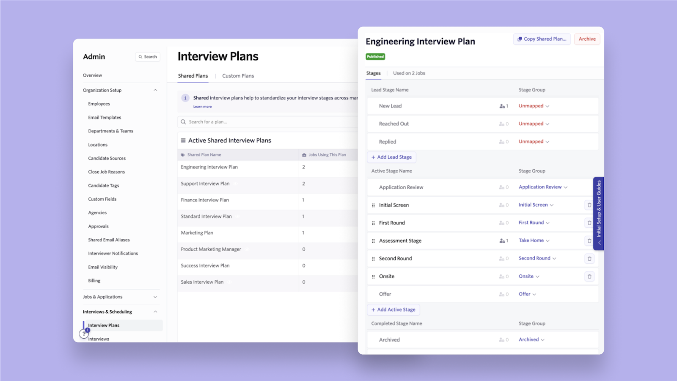Collapse the Organization Setup section
Screen dimensions: 677x381
click(155, 90)
